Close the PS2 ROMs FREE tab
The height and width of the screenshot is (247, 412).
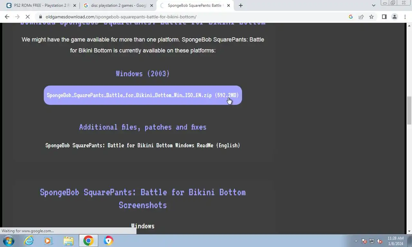point(75,5)
